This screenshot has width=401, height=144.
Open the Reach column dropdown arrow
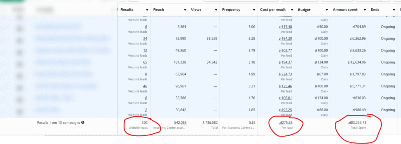[185, 10]
